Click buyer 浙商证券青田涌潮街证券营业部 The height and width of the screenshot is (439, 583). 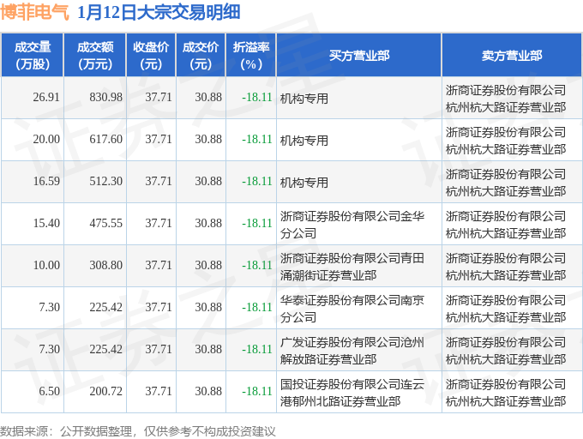(x=352, y=267)
